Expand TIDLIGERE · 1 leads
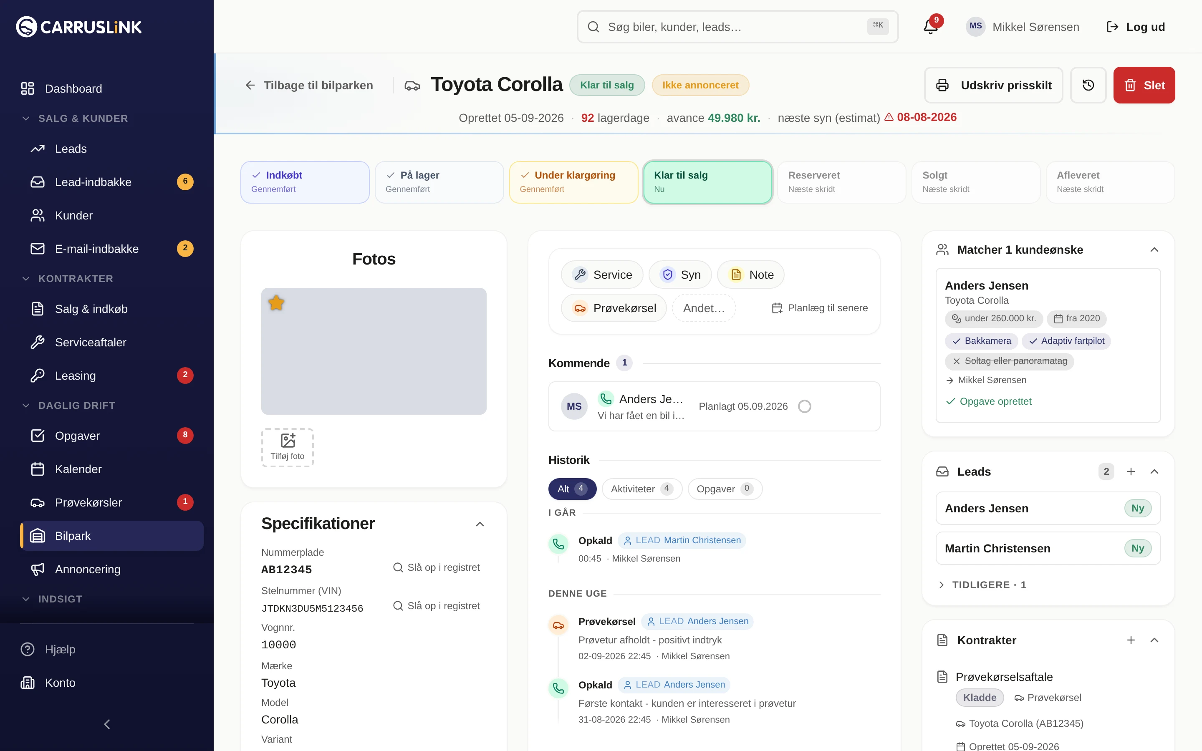This screenshot has height=751, width=1202. click(982, 585)
